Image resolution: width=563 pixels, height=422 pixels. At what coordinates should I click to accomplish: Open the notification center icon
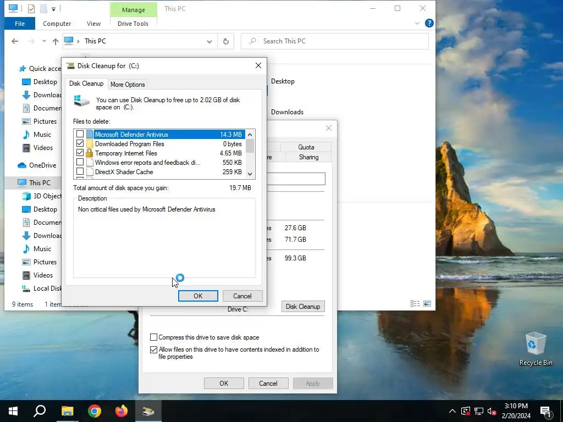546,412
